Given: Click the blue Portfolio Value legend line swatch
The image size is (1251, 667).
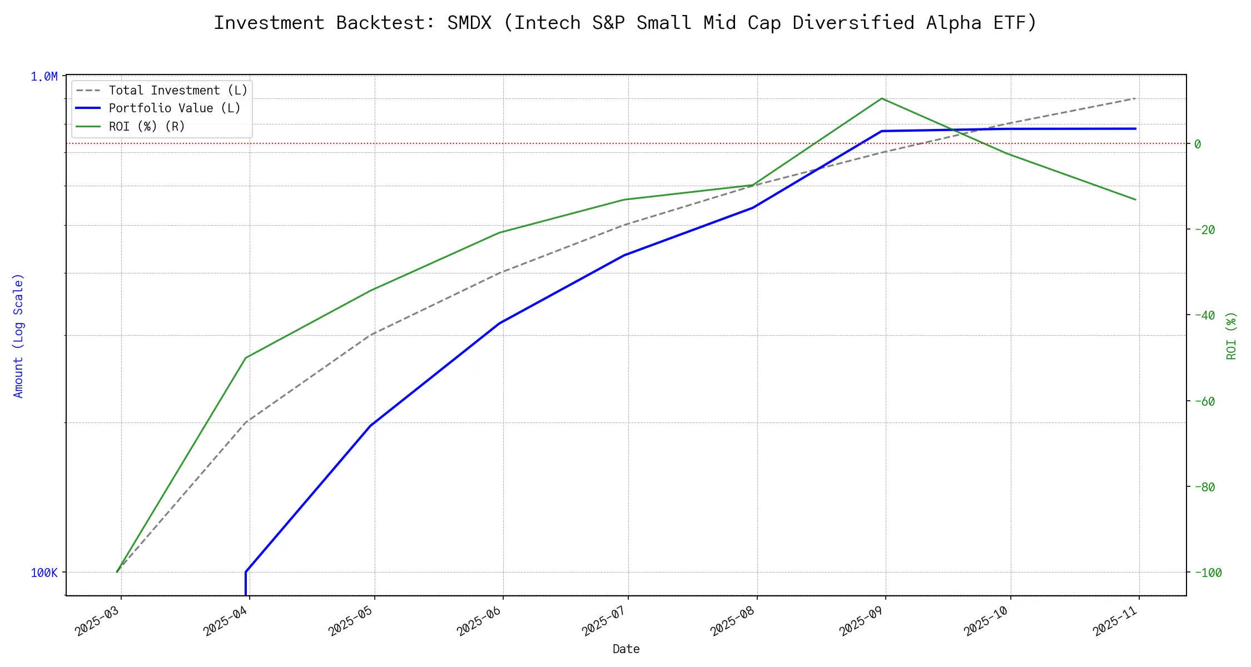Looking at the screenshot, I should (x=88, y=108).
